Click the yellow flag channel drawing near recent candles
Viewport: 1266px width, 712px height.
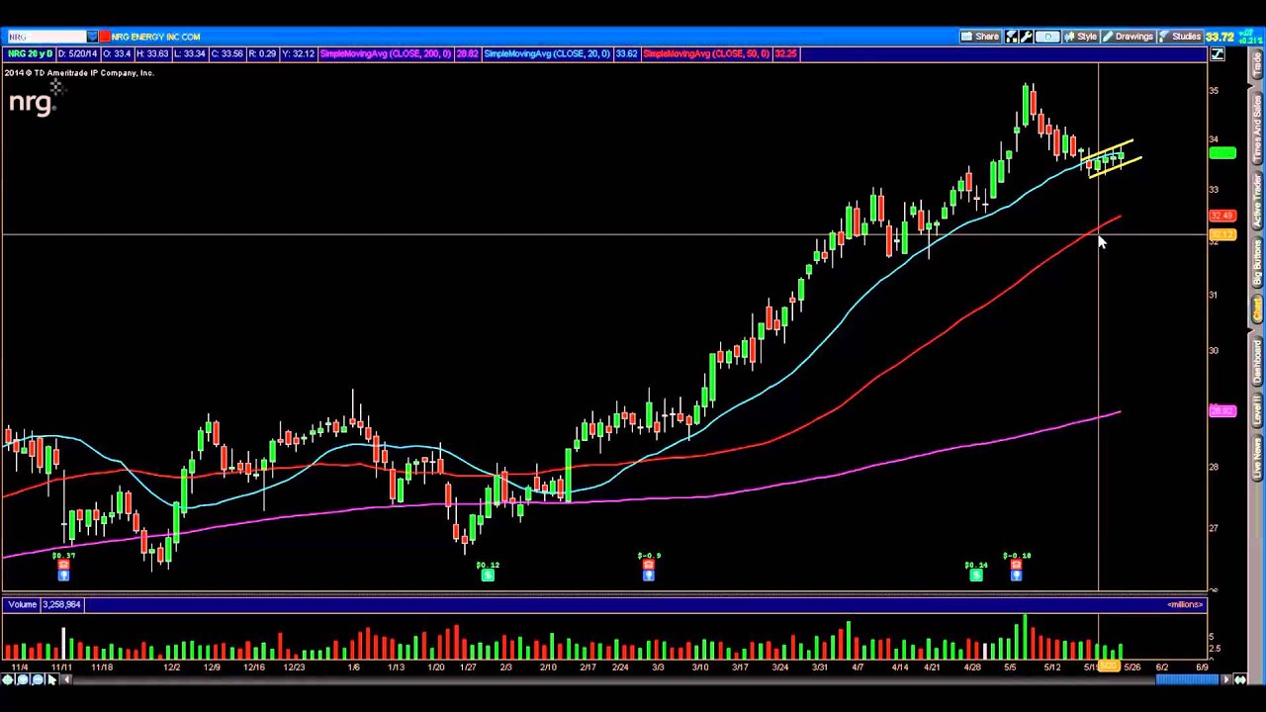point(1112,158)
